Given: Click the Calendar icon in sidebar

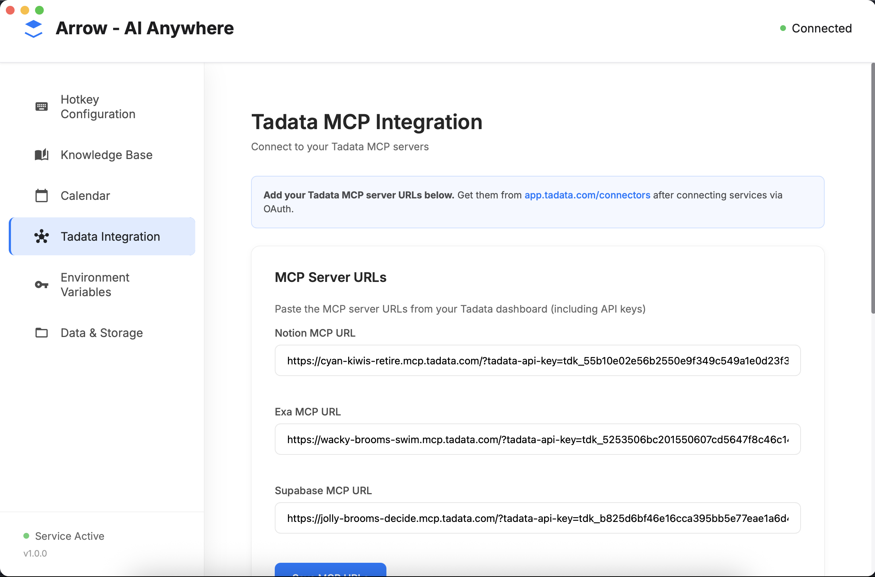Looking at the screenshot, I should coord(41,196).
